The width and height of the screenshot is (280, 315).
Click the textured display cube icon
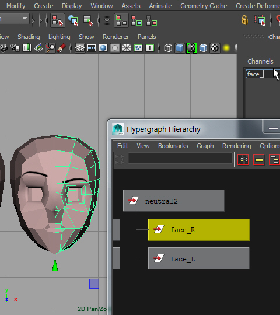click(203, 48)
